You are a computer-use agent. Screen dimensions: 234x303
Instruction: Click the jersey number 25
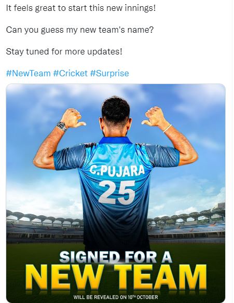click(117, 192)
